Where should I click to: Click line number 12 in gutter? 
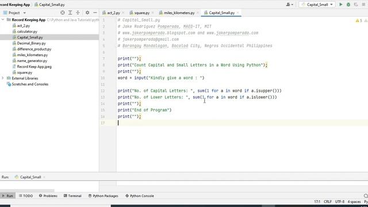(103, 91)
